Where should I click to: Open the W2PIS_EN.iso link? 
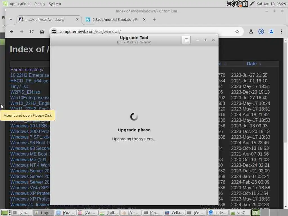25,92
